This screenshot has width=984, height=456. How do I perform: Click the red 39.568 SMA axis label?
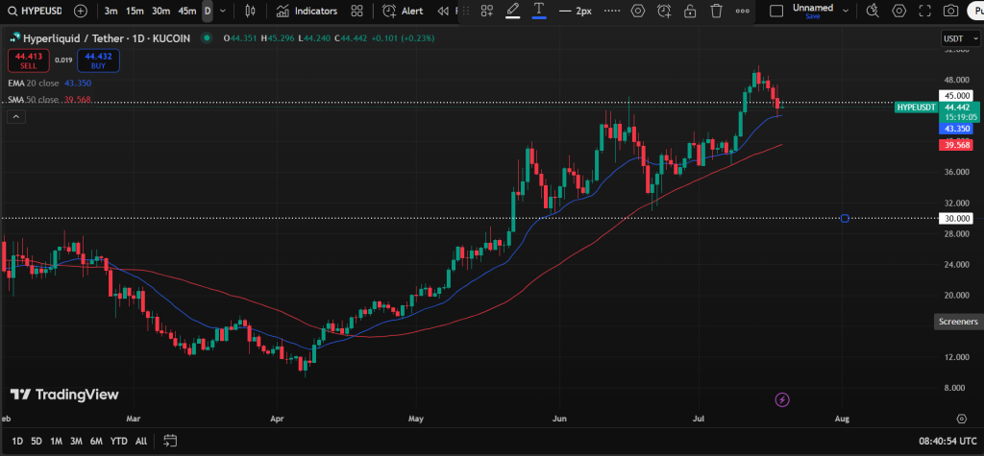pyautogui.click(x=956, y=145)
